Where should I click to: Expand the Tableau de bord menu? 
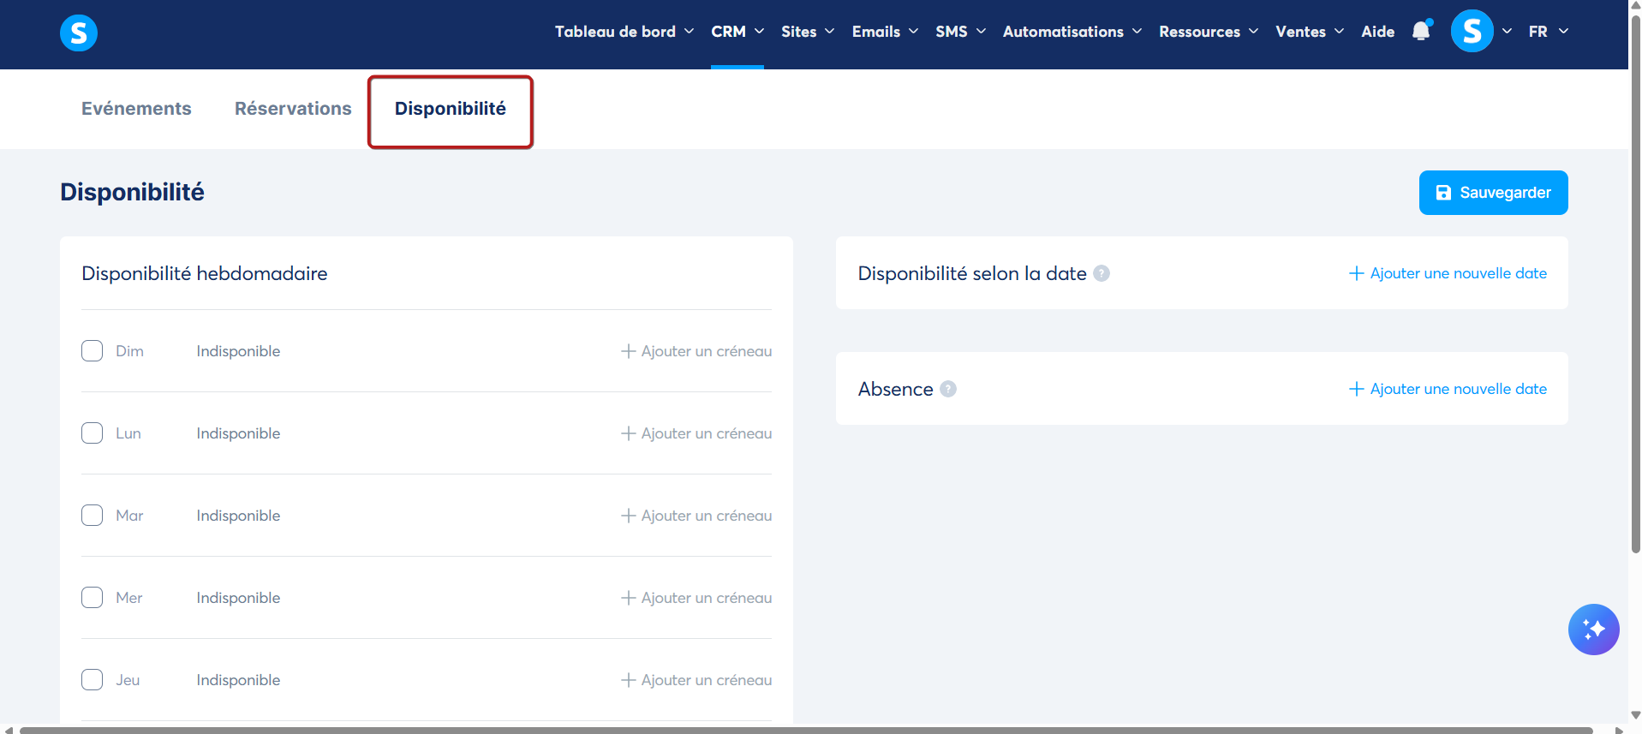[624, 32]
